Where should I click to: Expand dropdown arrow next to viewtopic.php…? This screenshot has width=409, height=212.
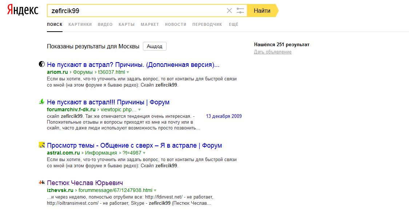pos(139,110)
